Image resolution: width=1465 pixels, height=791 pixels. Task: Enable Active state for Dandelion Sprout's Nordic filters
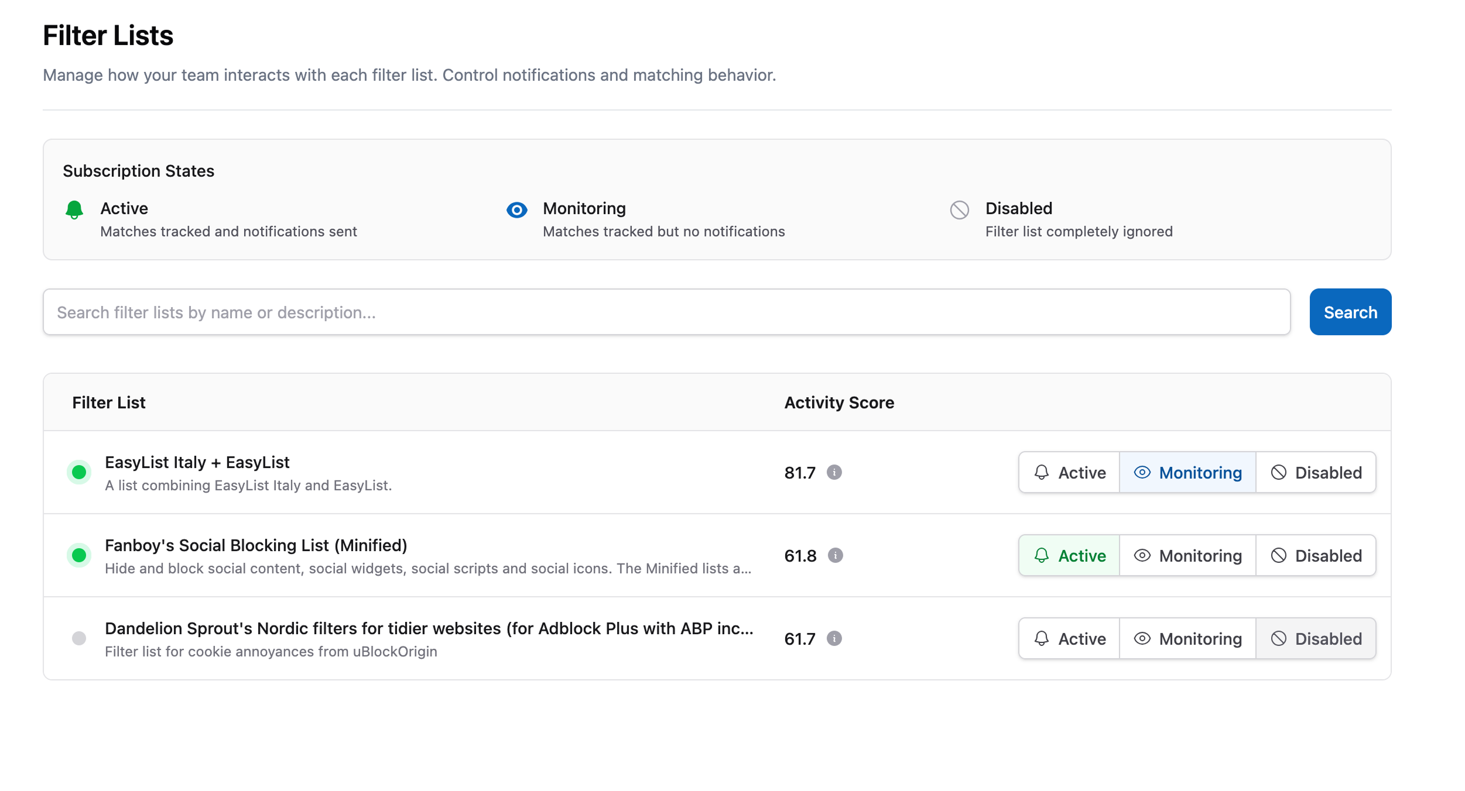point(1068,639)
